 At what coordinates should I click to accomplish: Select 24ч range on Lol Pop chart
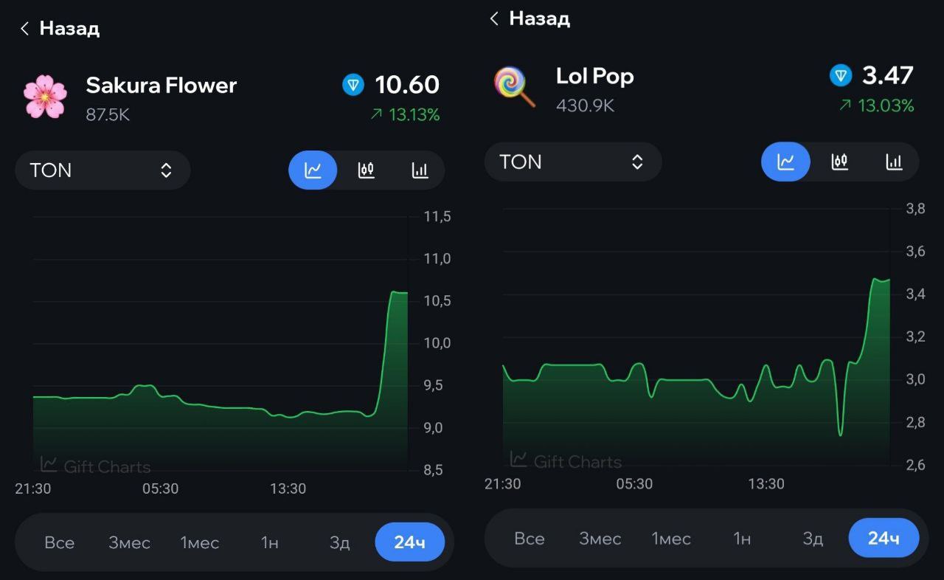884,538
